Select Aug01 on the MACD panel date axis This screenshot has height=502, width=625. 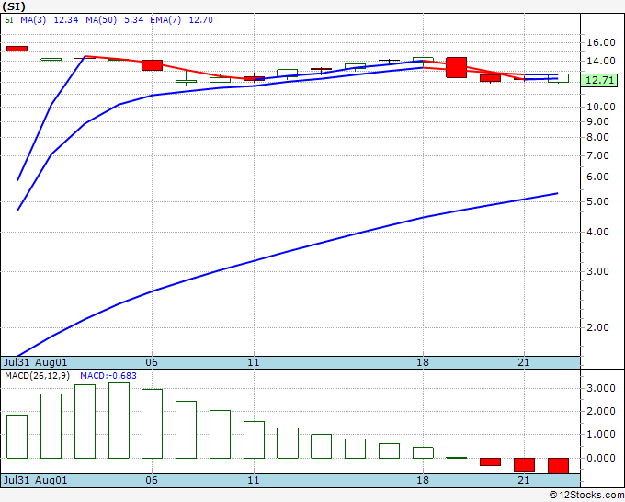(51, 480)
